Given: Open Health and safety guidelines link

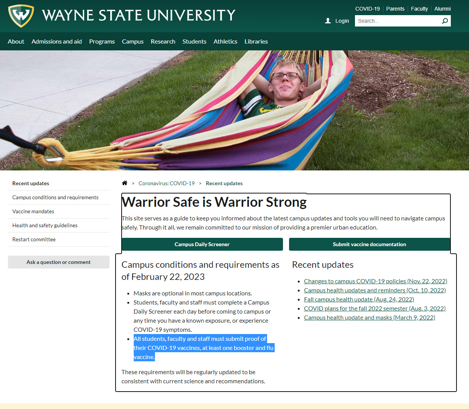Looking at the screenshot, I should pyautogui.click(x=45, y=225).
